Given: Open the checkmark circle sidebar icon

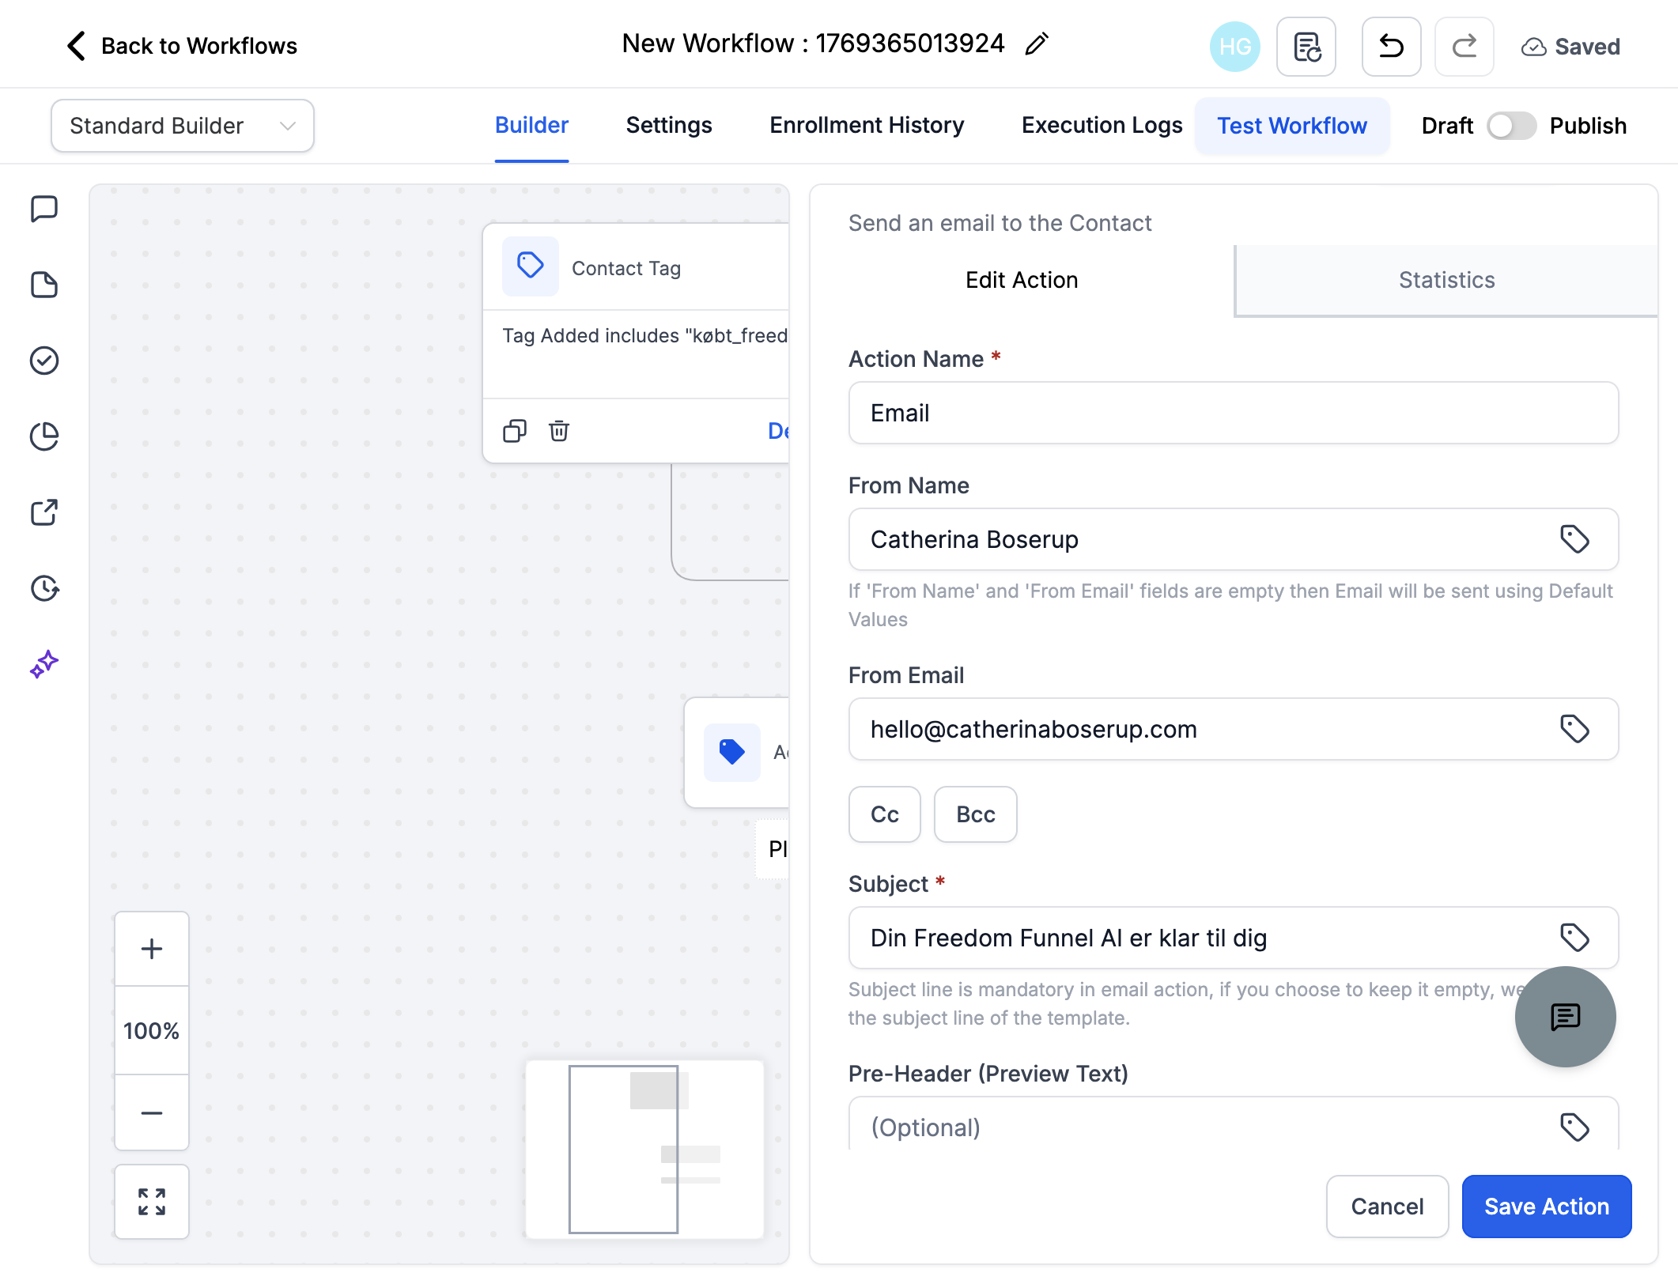Looking at the screenshot, I should pyautogui.click(x=44, y=361).
